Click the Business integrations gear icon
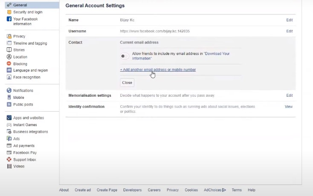This screenshot has width=313, height=196. [x=9, y=132]
